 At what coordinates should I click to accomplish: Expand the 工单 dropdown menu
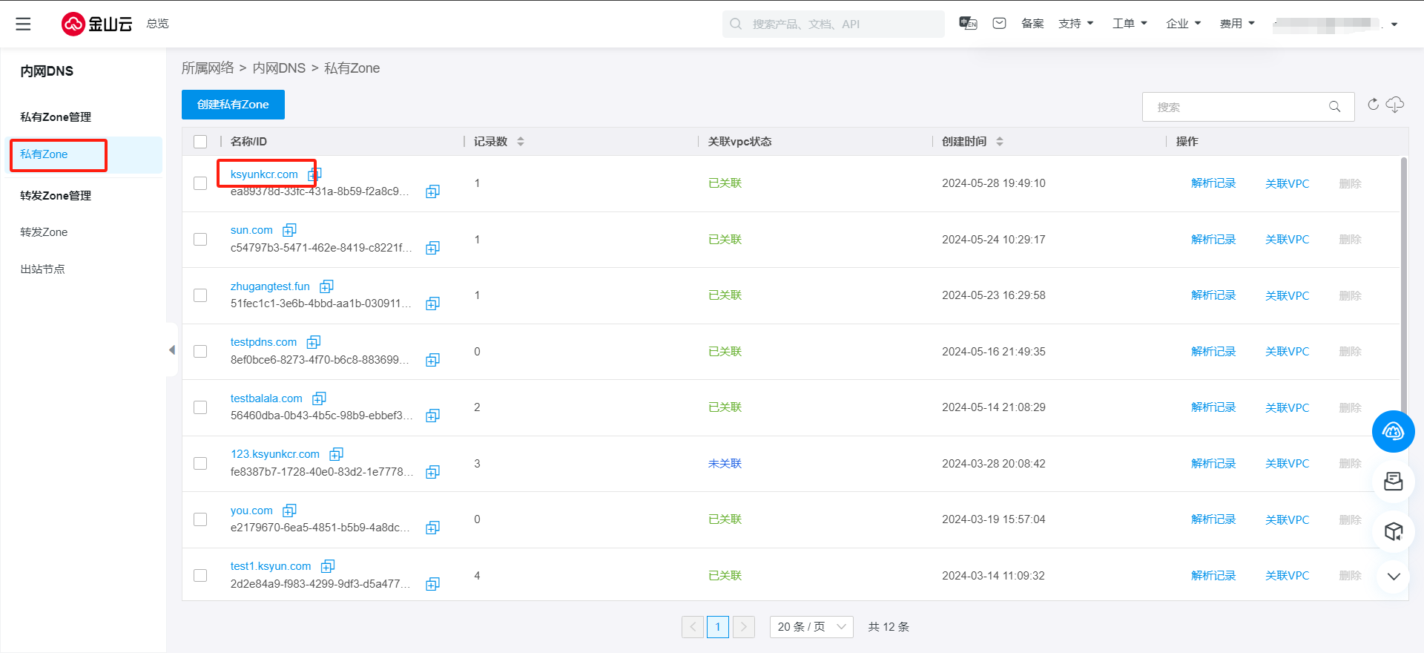click(x=1130, y=24)
